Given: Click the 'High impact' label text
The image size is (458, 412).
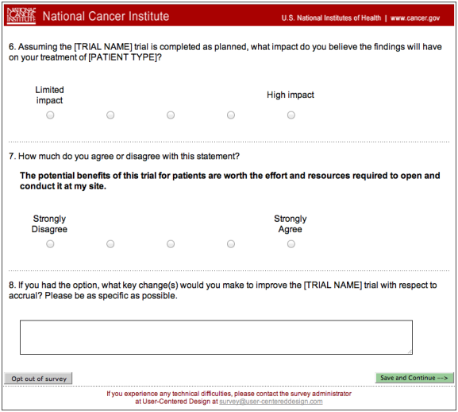Looking at the screenshot, I should (x=291, y=95).
